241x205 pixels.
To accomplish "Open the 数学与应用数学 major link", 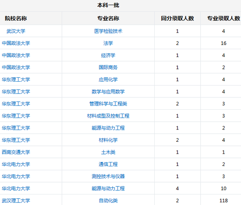I will (x=108, y=92).
